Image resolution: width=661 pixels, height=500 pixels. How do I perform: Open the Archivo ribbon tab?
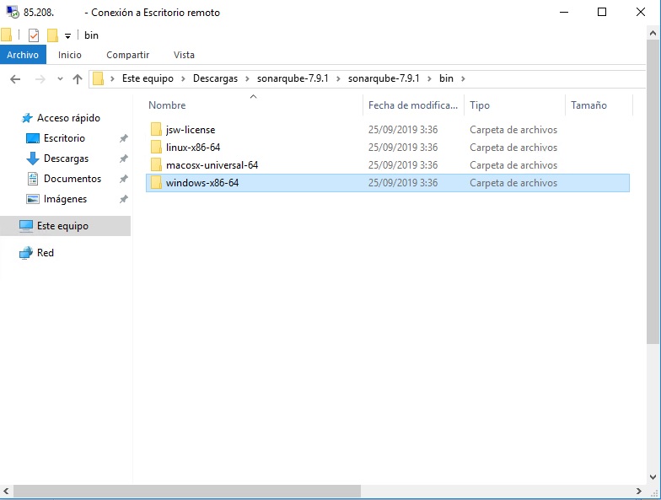pyautogui.click(x=23, y=55)
